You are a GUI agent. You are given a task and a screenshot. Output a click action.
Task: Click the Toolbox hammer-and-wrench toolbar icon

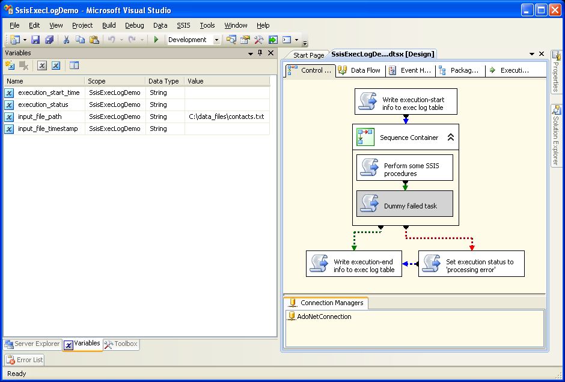[x=259, y=40]
